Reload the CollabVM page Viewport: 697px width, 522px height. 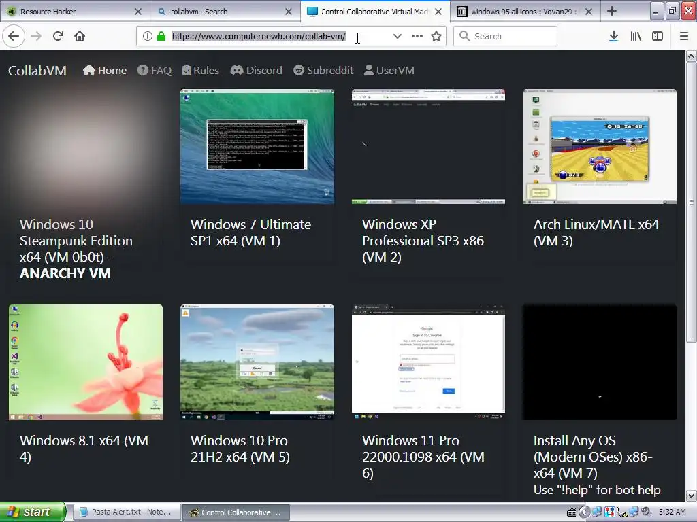click(58, 37)
